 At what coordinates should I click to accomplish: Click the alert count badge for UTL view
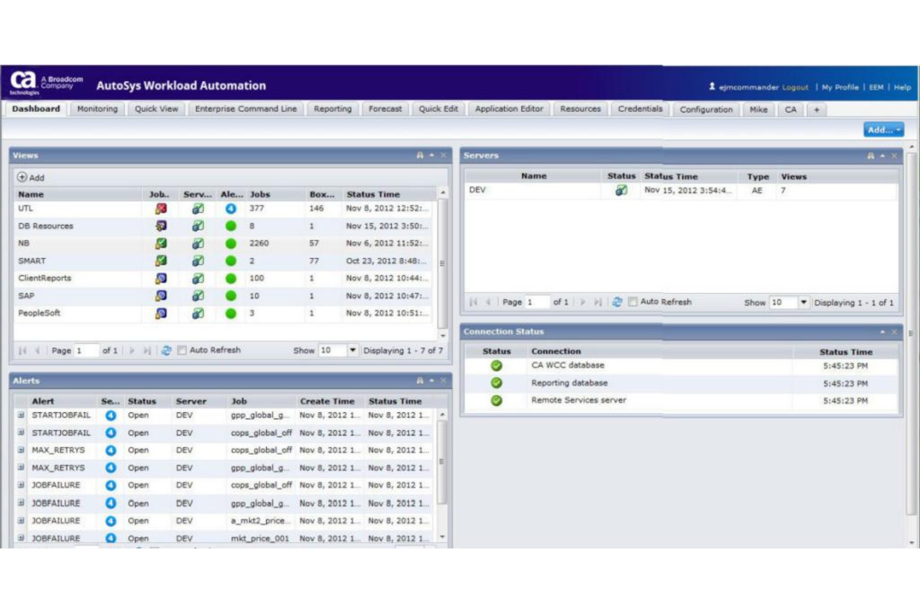[230, 208]
